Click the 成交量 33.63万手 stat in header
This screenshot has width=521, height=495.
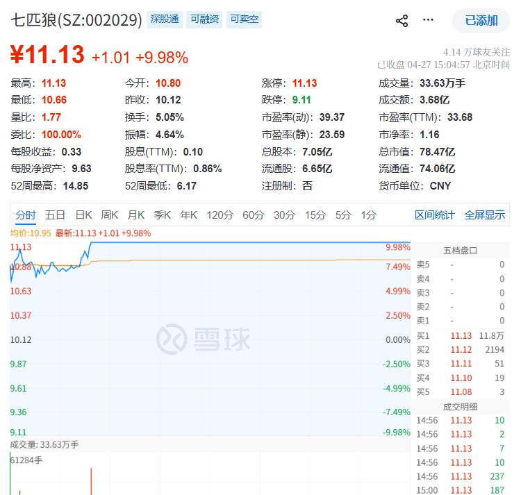pos(422,83)
